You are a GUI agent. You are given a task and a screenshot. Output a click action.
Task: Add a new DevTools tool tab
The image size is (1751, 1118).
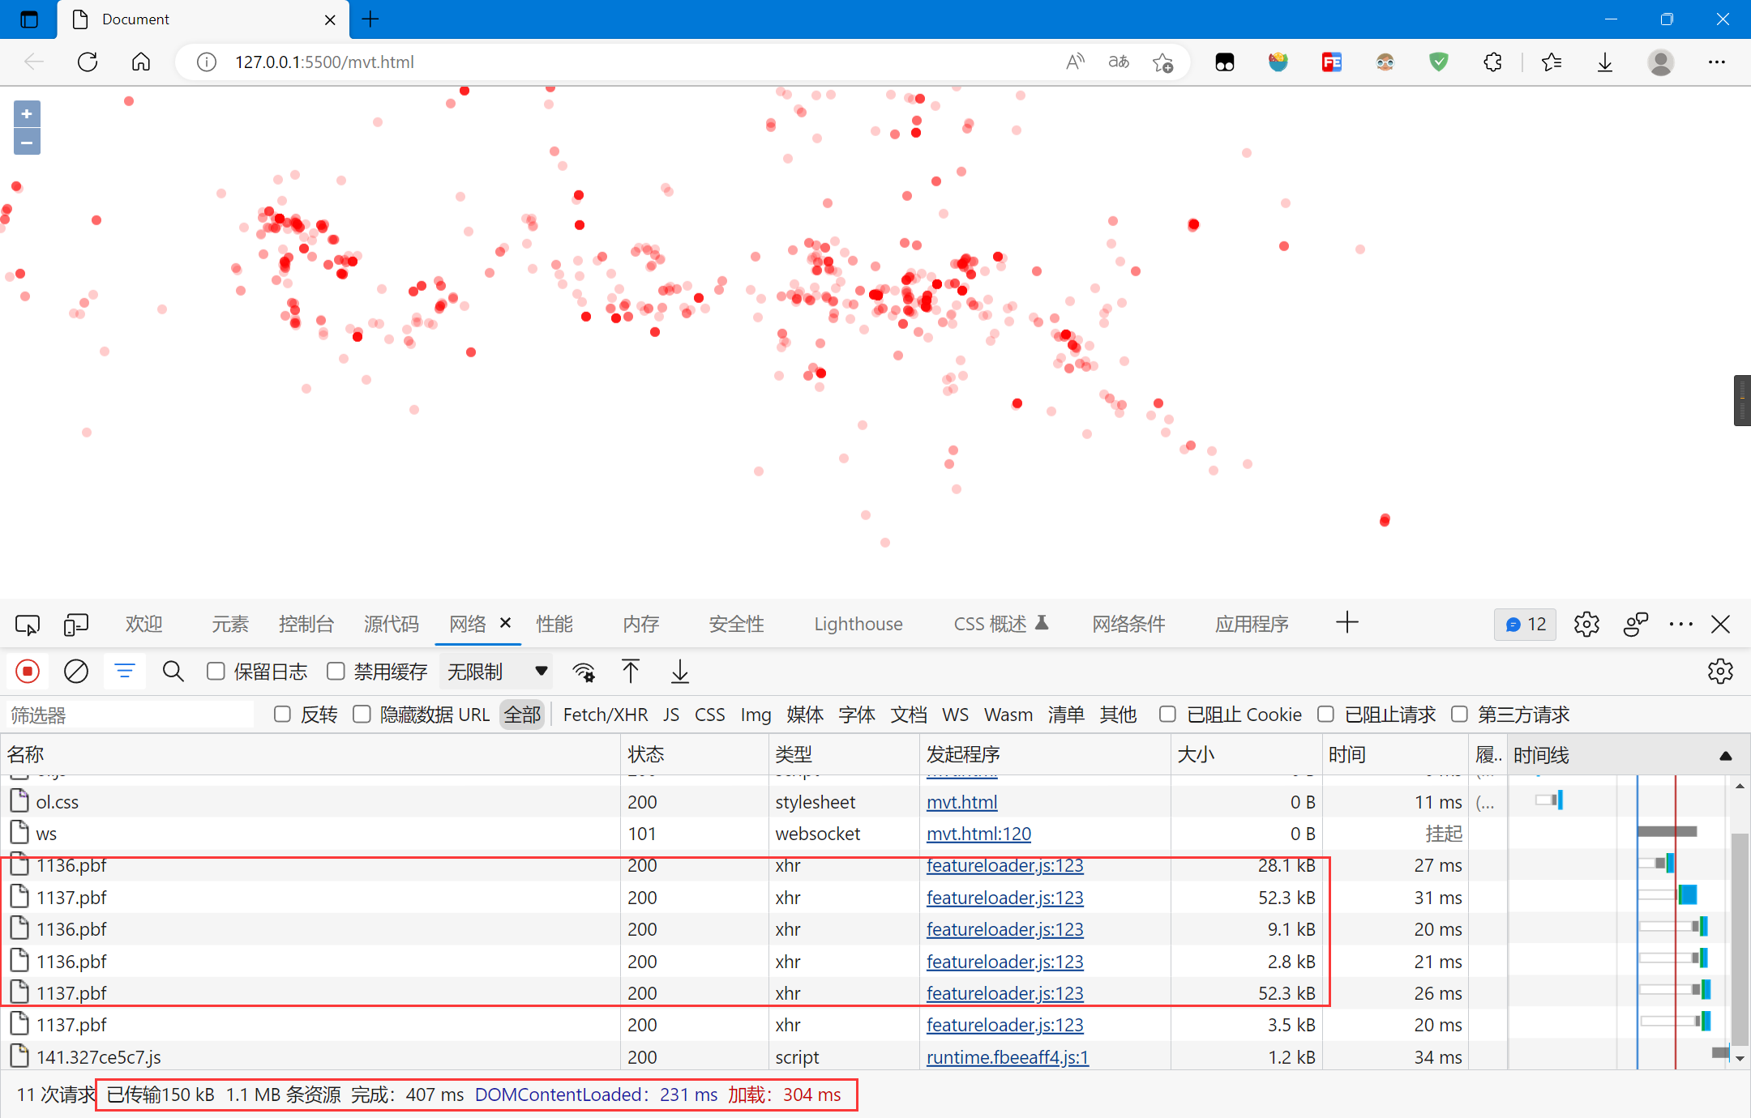coord(1347,623)
